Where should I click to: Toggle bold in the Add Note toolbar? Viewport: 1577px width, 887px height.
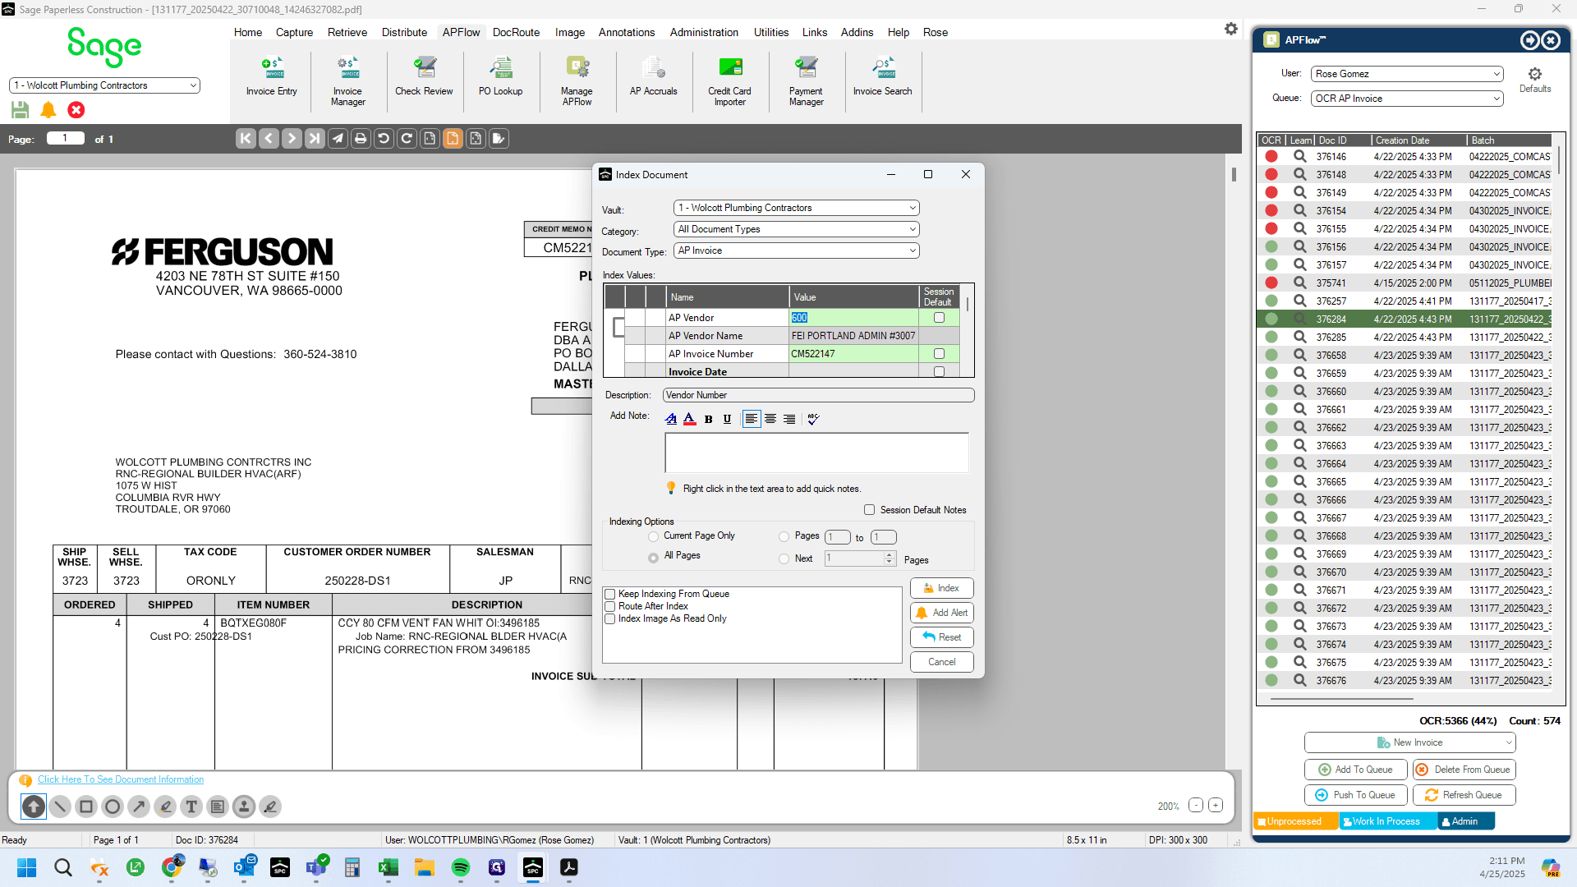click(709, 419)
